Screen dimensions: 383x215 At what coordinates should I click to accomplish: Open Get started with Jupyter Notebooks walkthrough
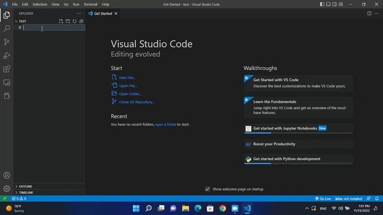point(298,128)
